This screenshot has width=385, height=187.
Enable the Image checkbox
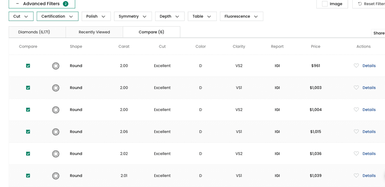pos(325,4)
